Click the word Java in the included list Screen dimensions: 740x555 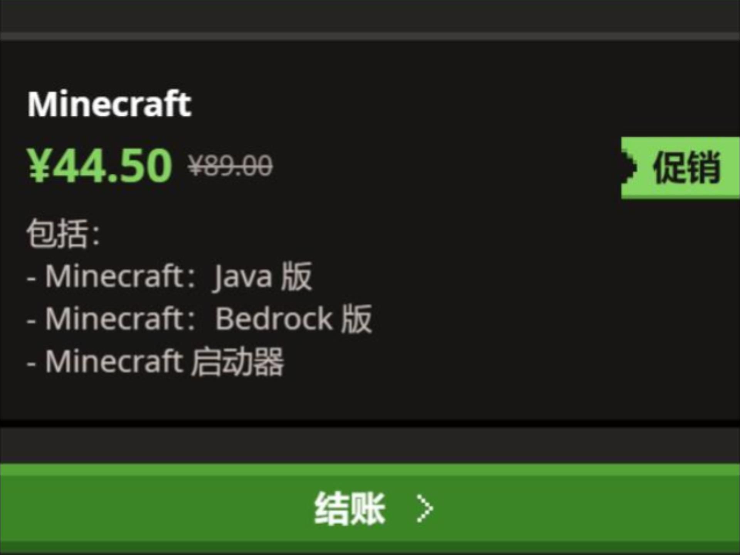pyautogui.click(x=243, y=277)
